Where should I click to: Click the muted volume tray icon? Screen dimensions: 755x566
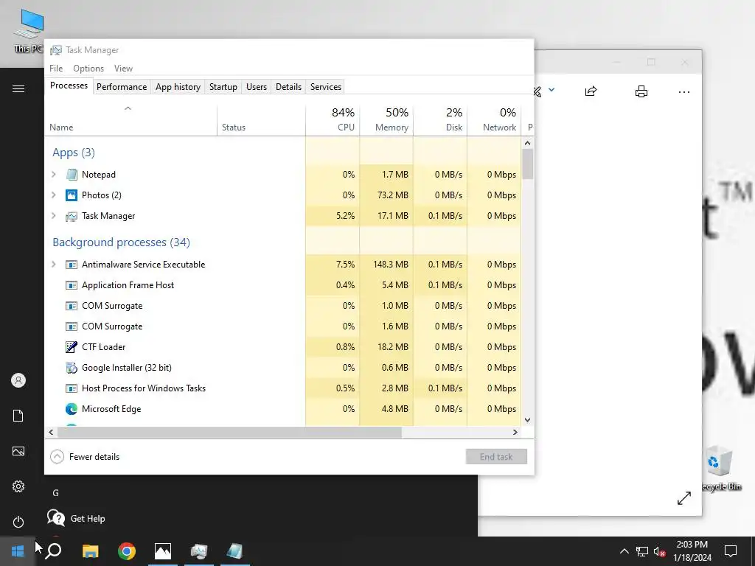pos(659,551)
